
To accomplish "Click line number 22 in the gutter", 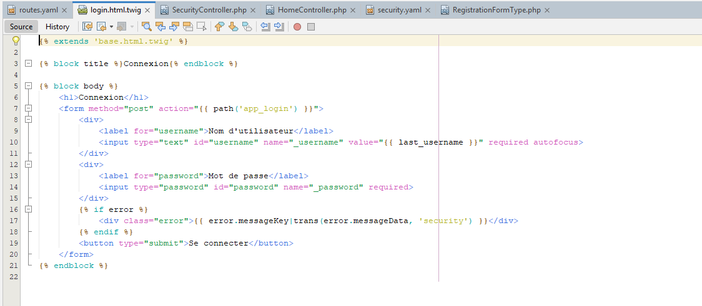I will click(15, 277).
